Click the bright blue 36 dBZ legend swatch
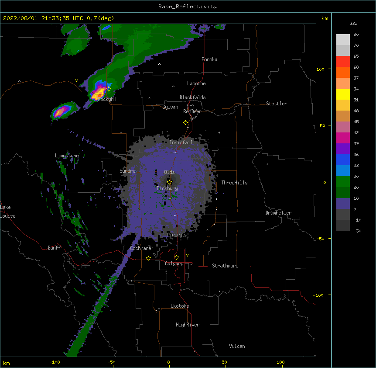This screenshot has width=376, height=368. point(343,160)
